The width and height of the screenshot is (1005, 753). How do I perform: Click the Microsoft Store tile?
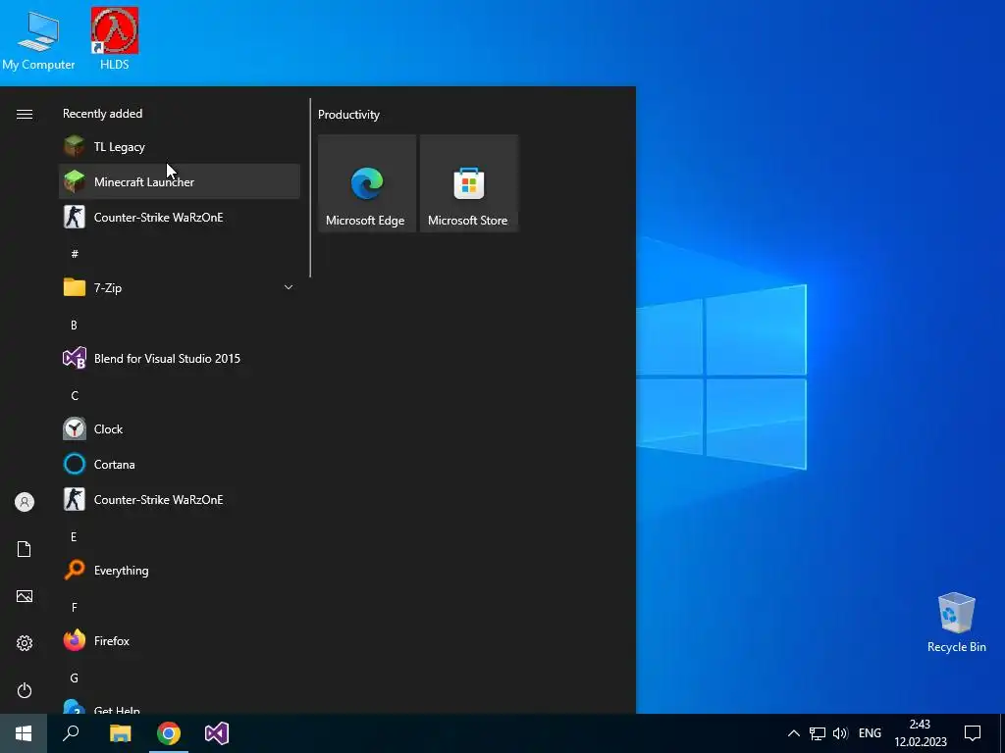pyautogui.click(x=468, y=183)
